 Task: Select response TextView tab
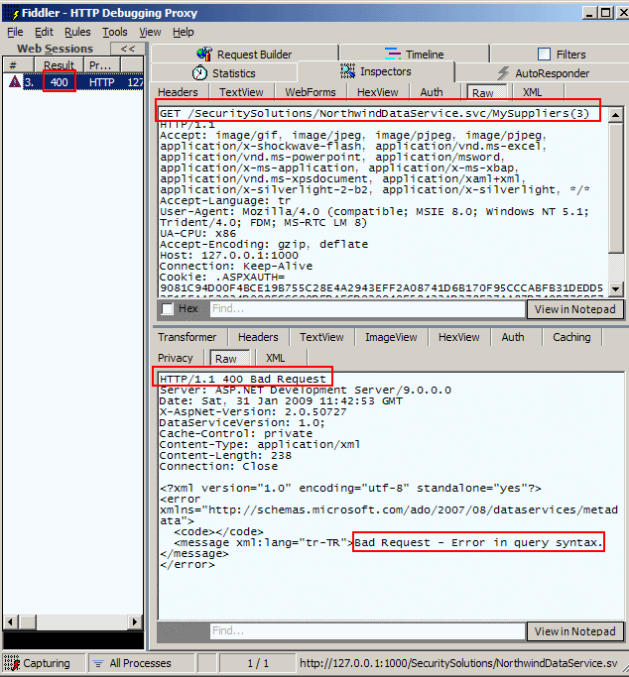(x=321, y=337)
